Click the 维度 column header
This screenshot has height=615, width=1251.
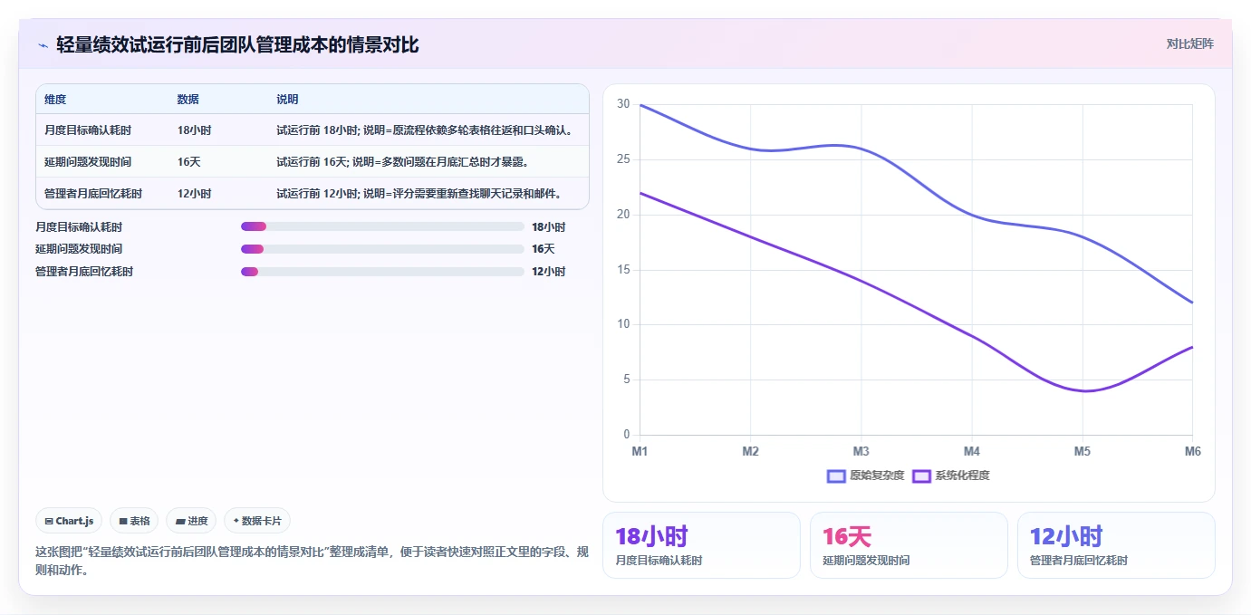[55, 100]
